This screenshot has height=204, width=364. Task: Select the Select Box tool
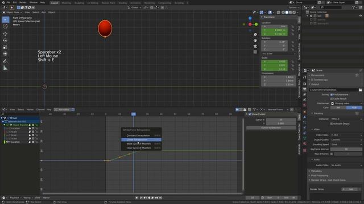click(5, 20)
